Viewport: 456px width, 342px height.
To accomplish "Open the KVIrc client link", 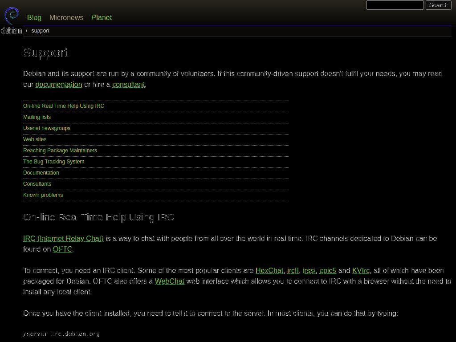I will pyautogui.click(x=361, y=270).
